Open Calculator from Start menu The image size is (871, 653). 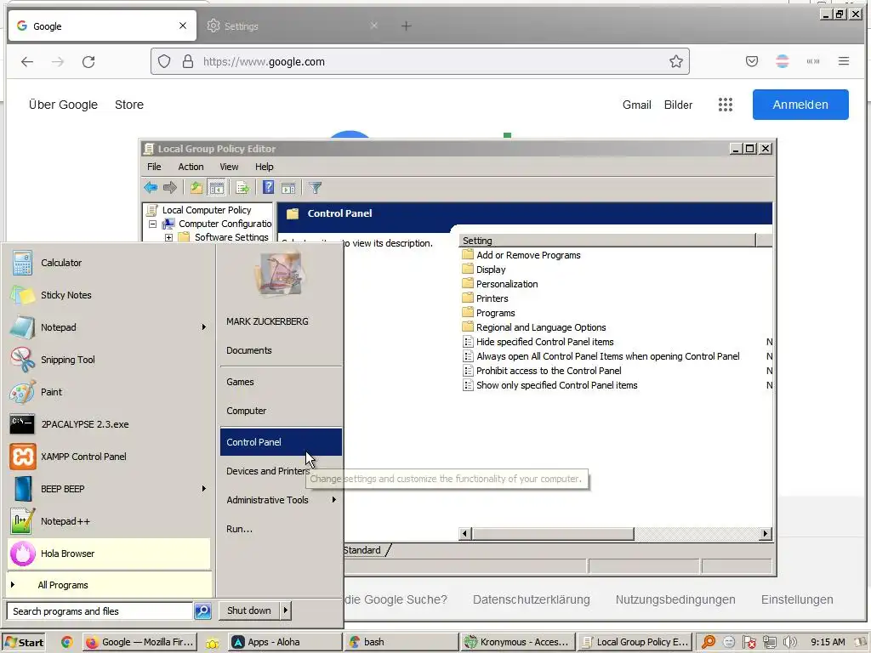pos(110,263)
